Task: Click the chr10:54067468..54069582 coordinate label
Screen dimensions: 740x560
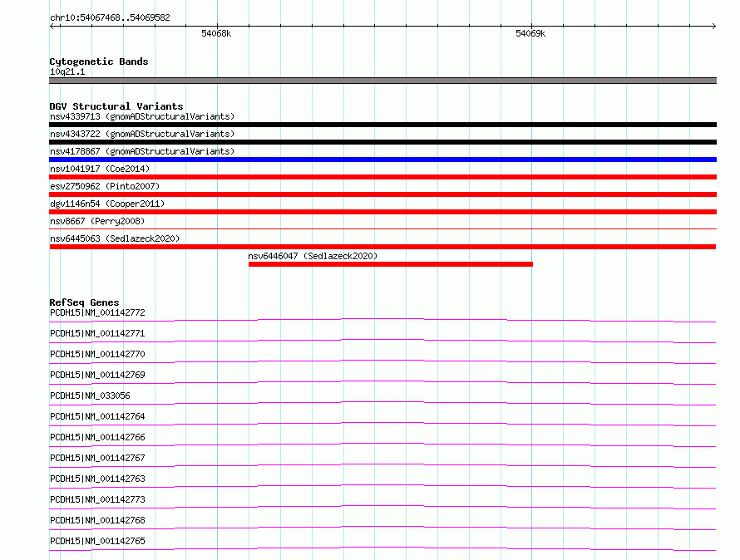Action: coord(110,17)
